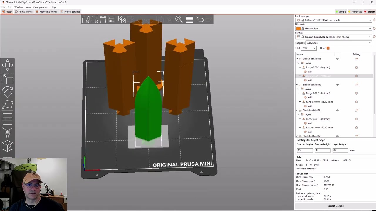
Task: Click the Layer height field
Action: (340, 150)
